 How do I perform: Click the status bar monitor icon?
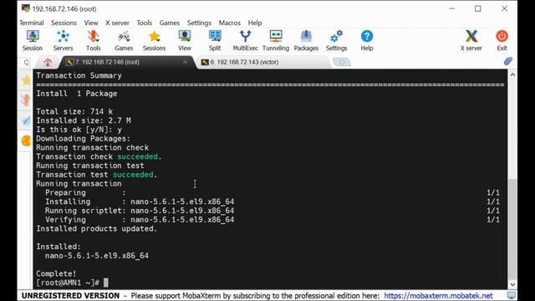512,295
